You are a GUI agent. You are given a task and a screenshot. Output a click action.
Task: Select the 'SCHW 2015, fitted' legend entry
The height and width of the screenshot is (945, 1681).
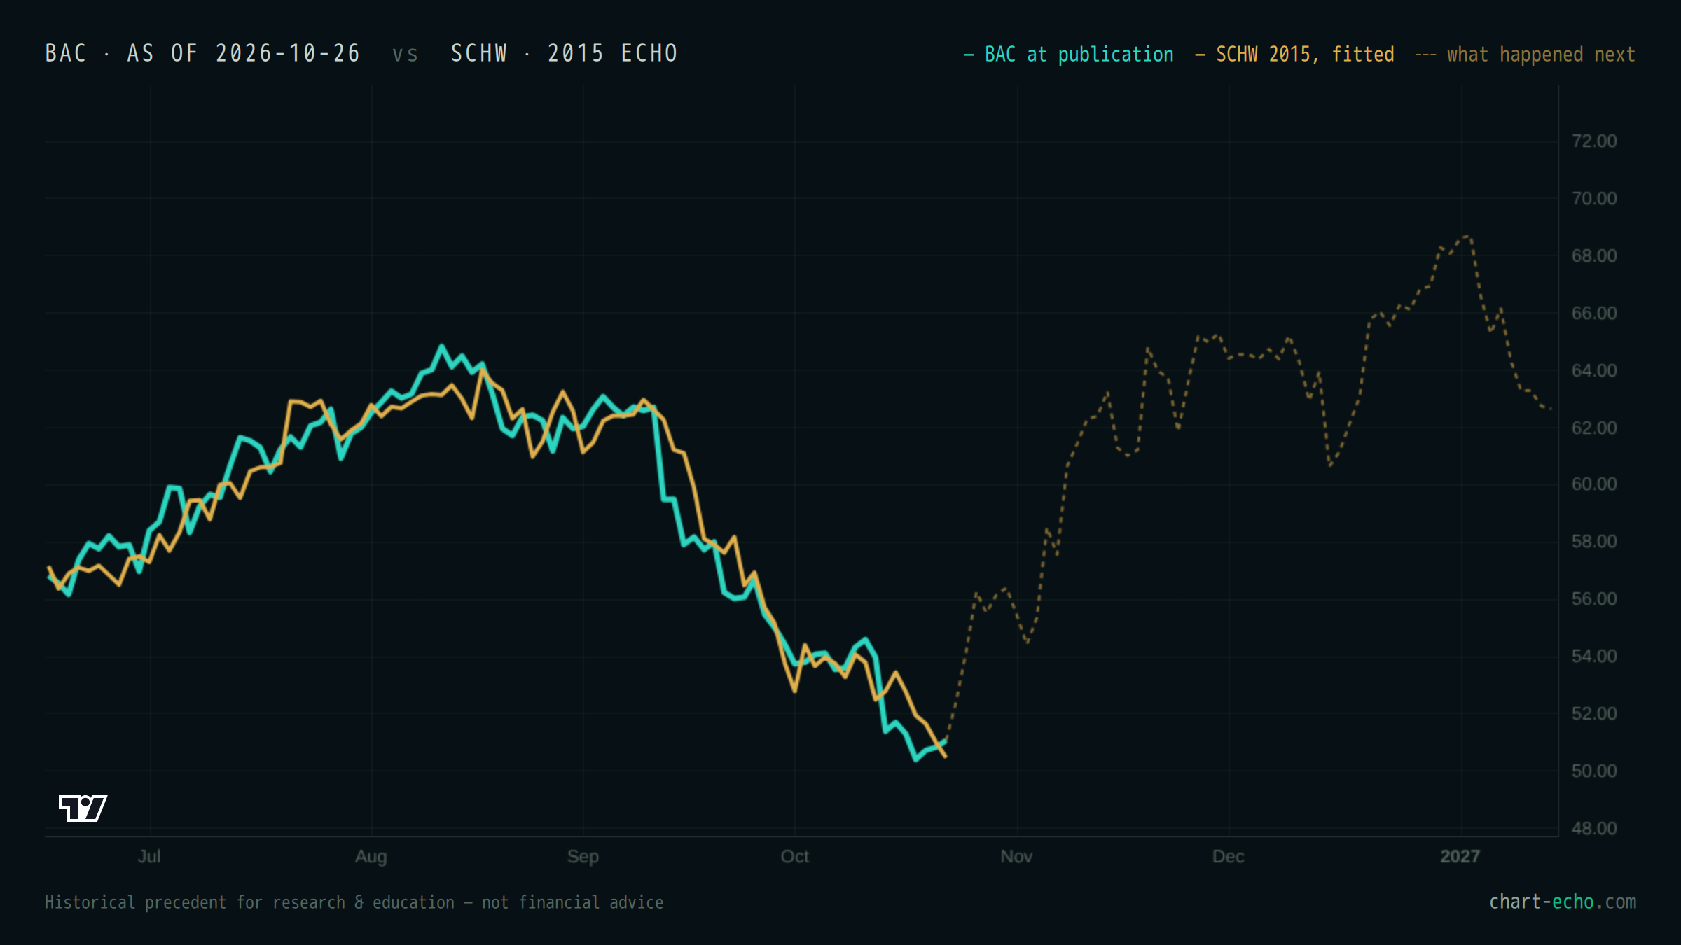point(1294,55)
